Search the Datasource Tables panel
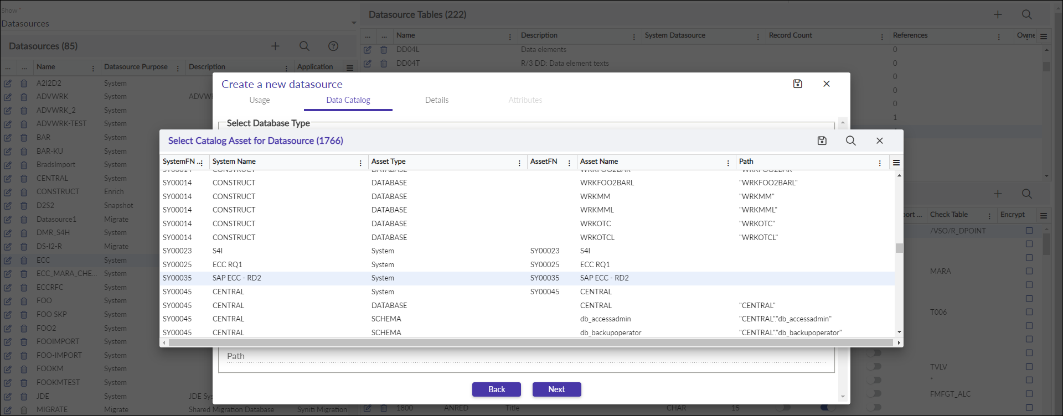1063x416 pixels. tap(1027, 14)
